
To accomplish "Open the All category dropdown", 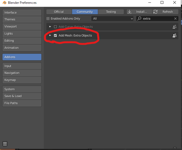I will point(112,19).
